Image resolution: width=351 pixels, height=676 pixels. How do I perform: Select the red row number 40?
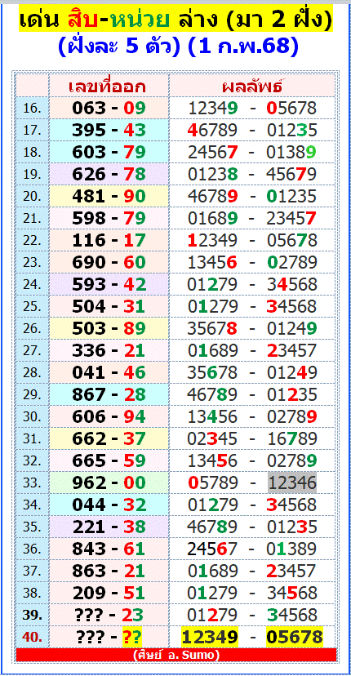(33, 636)
